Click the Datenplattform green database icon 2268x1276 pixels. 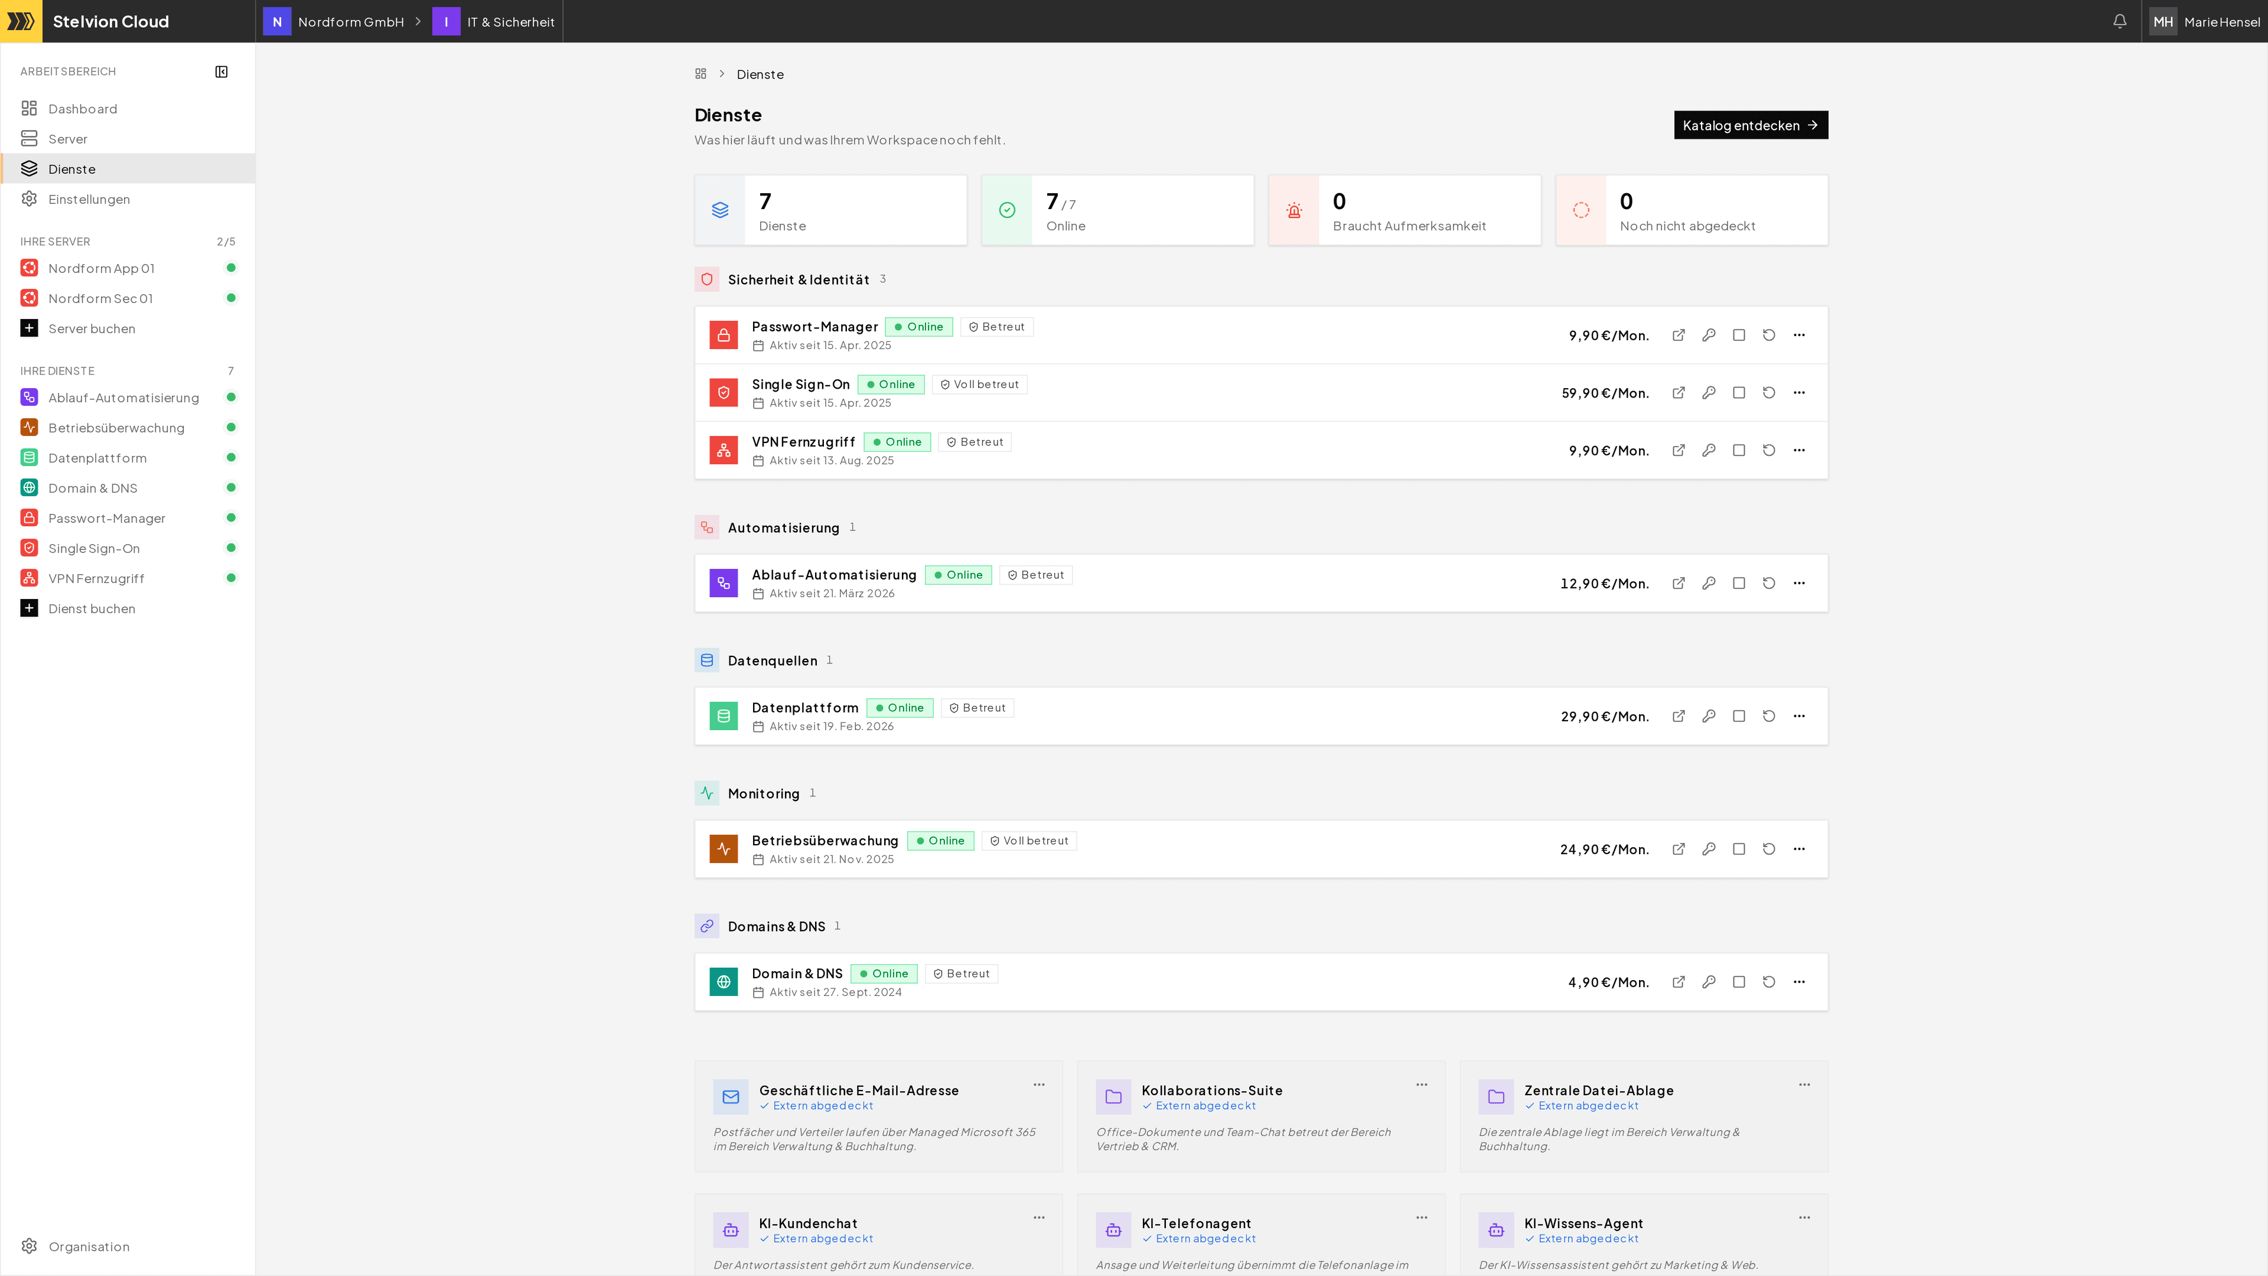[x=723, y=716]
